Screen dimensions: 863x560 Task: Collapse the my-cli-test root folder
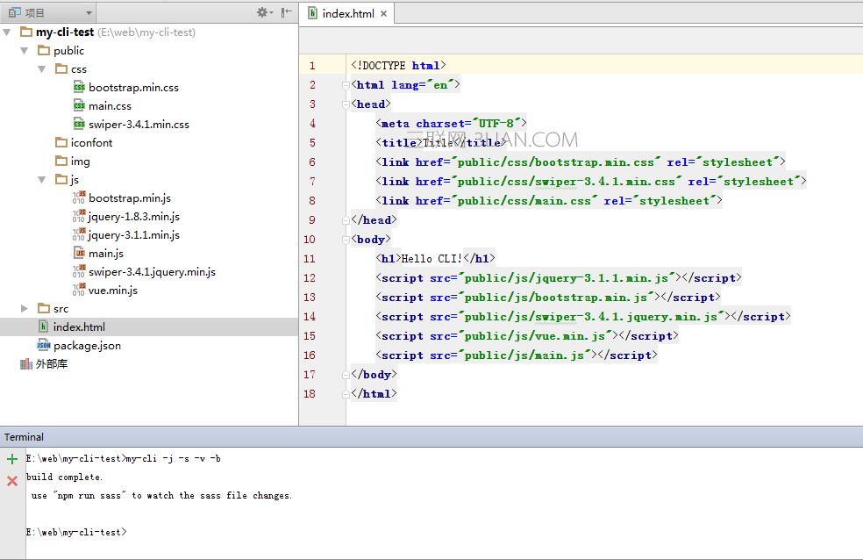coord(8,32)
